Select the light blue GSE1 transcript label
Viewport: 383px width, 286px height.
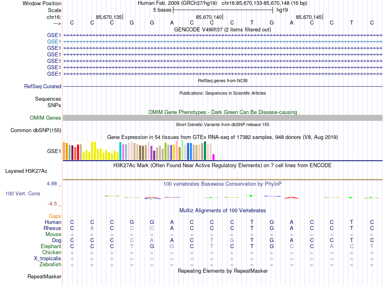tap(54, 41)
